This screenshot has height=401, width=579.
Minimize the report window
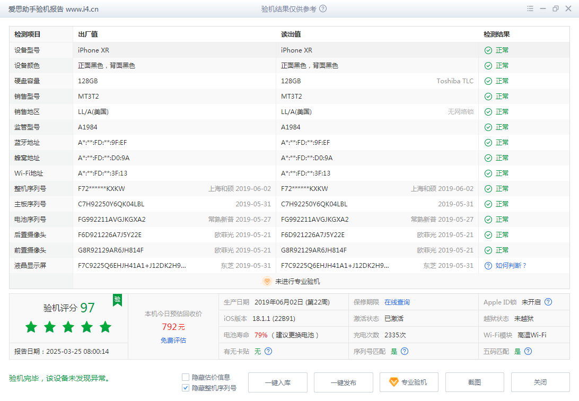pos(543,8)
